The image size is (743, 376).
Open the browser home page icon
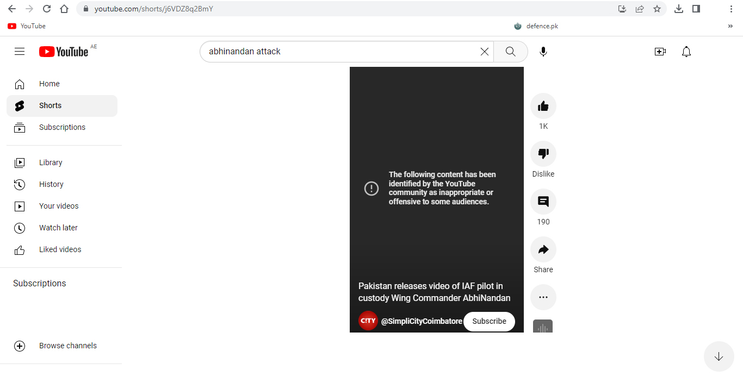click(64, 9)
